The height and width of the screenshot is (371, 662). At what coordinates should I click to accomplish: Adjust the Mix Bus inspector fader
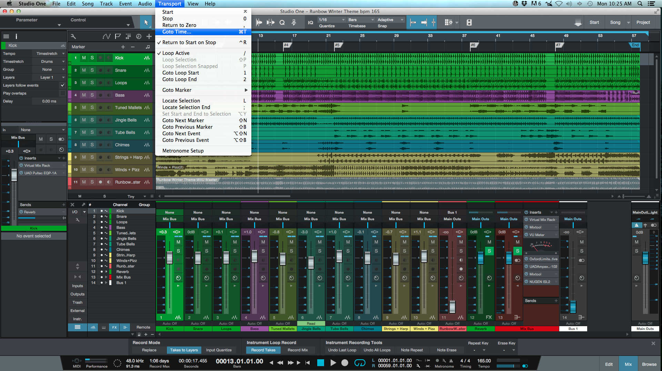click(x=14, y=175)
